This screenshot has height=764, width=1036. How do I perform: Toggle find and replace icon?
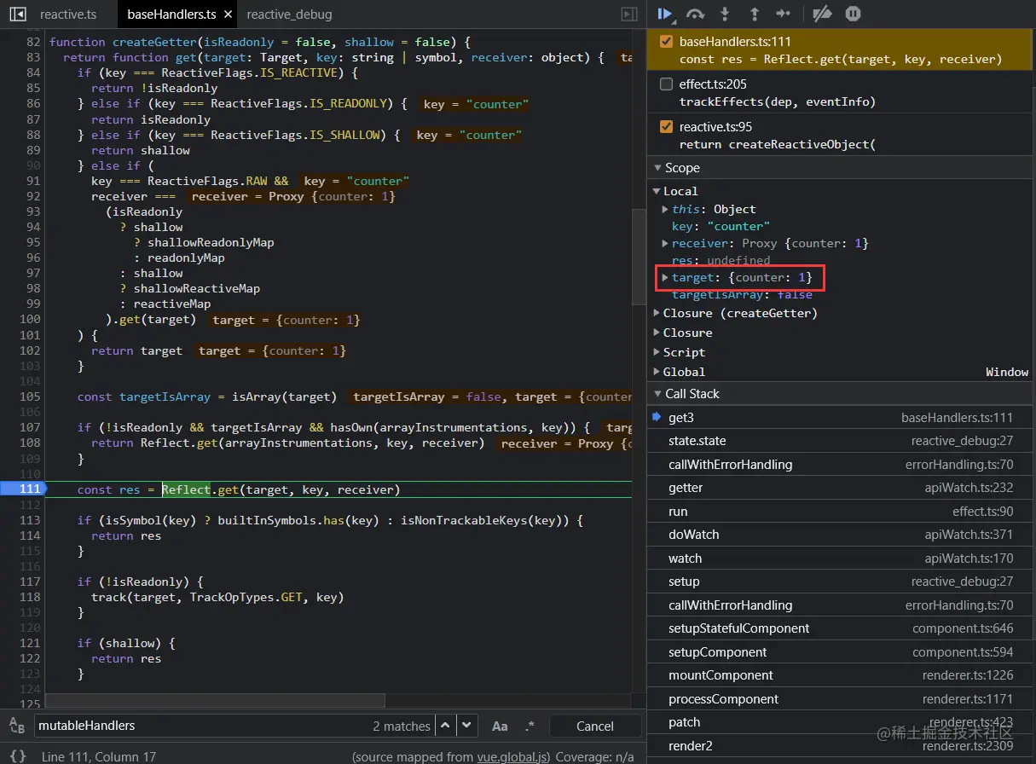(x=17, y=726)
